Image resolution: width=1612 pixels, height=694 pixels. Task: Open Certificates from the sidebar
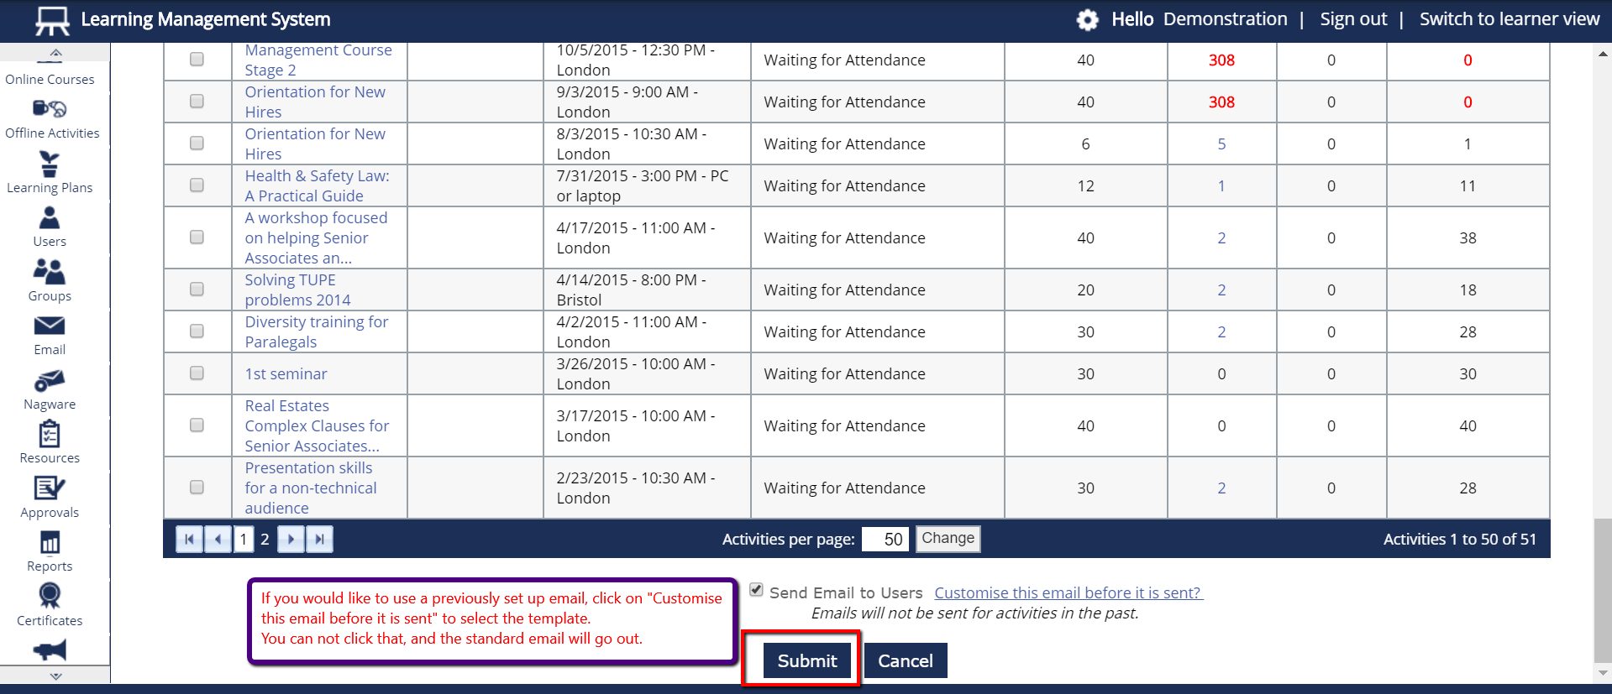(50, 596)
